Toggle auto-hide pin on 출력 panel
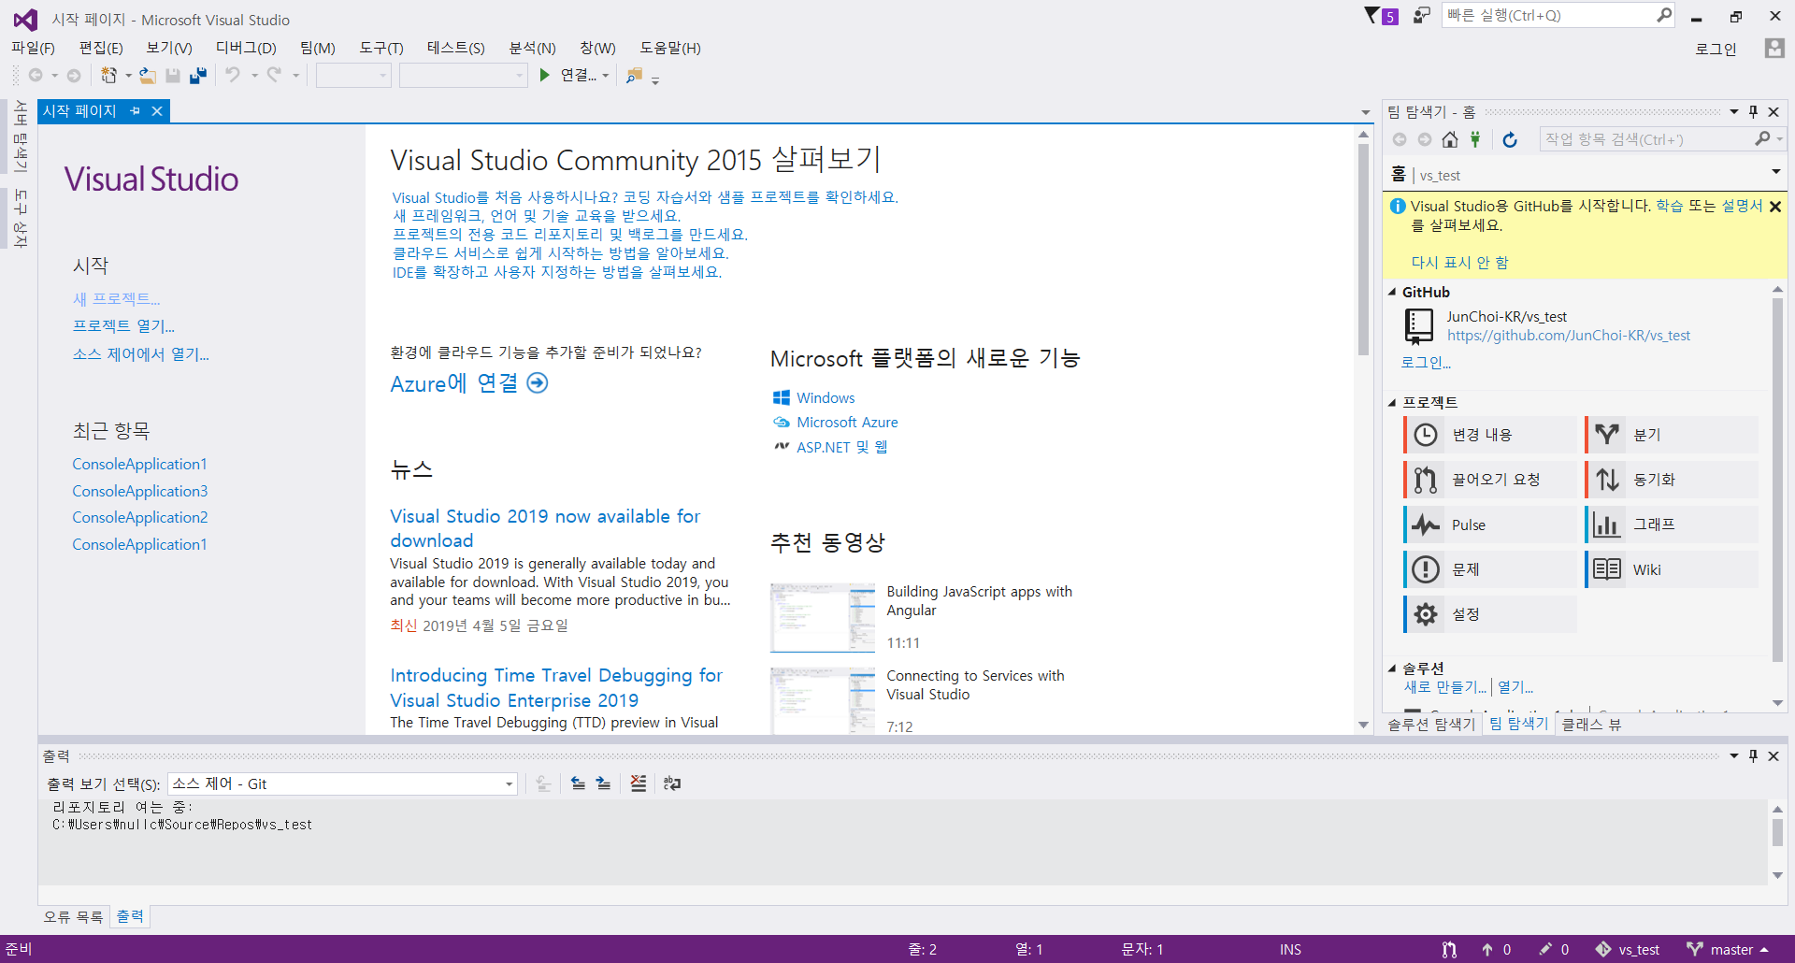Screen dimensions: 1795x963 tap(1754, 755)
